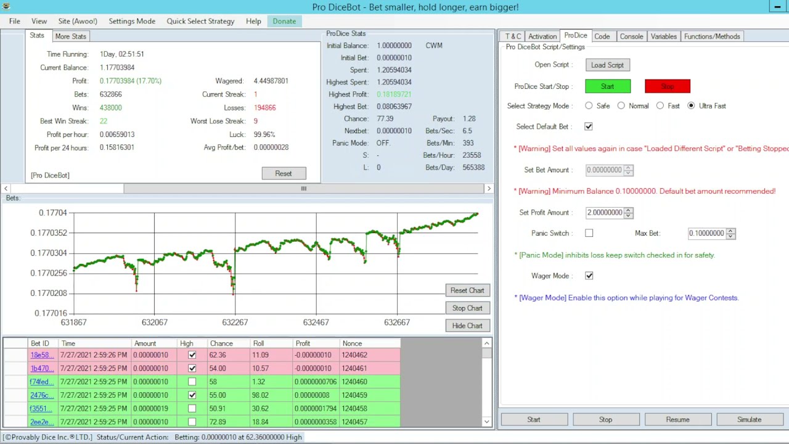Click the Stop Chart button

[467, 308]
